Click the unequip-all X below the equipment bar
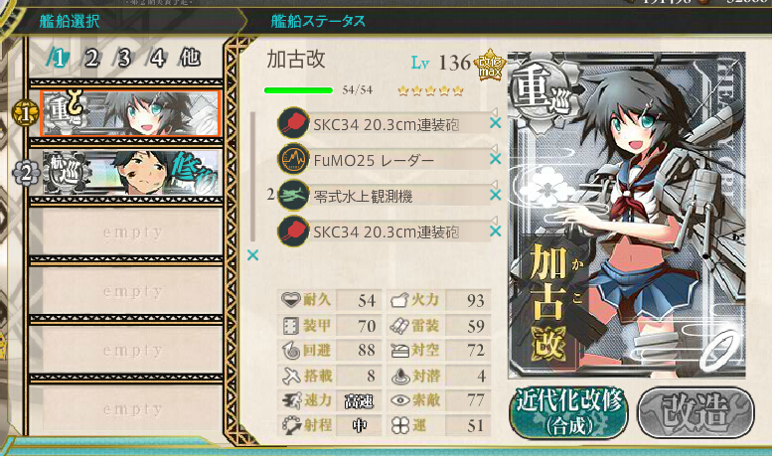777x460 pixels. (x=252, y=255)
